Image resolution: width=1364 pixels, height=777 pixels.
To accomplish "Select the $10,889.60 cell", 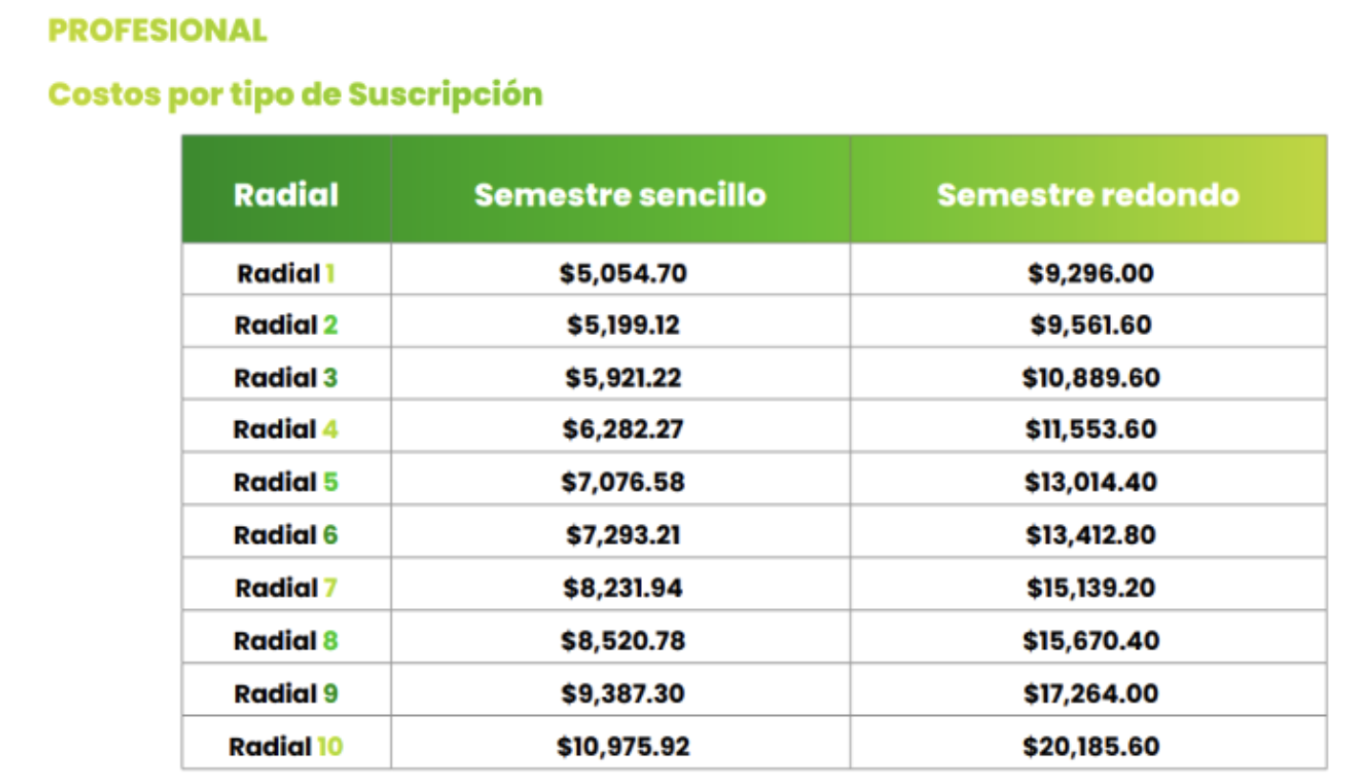I will 1090,378.
